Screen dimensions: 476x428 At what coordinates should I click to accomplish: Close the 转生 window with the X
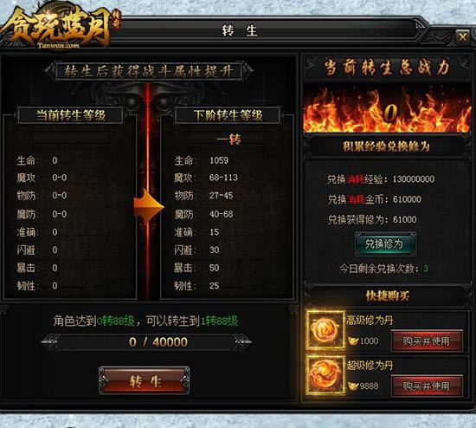tap(462, 37)
